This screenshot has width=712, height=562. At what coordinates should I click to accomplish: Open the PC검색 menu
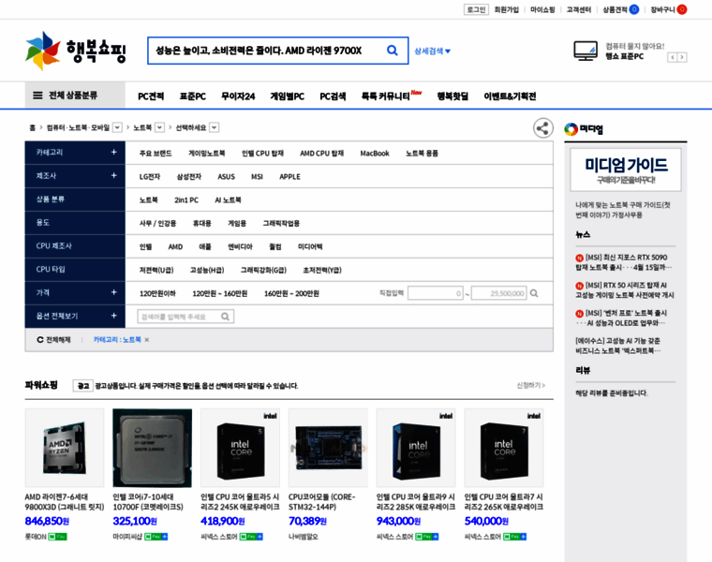(333, 96)
